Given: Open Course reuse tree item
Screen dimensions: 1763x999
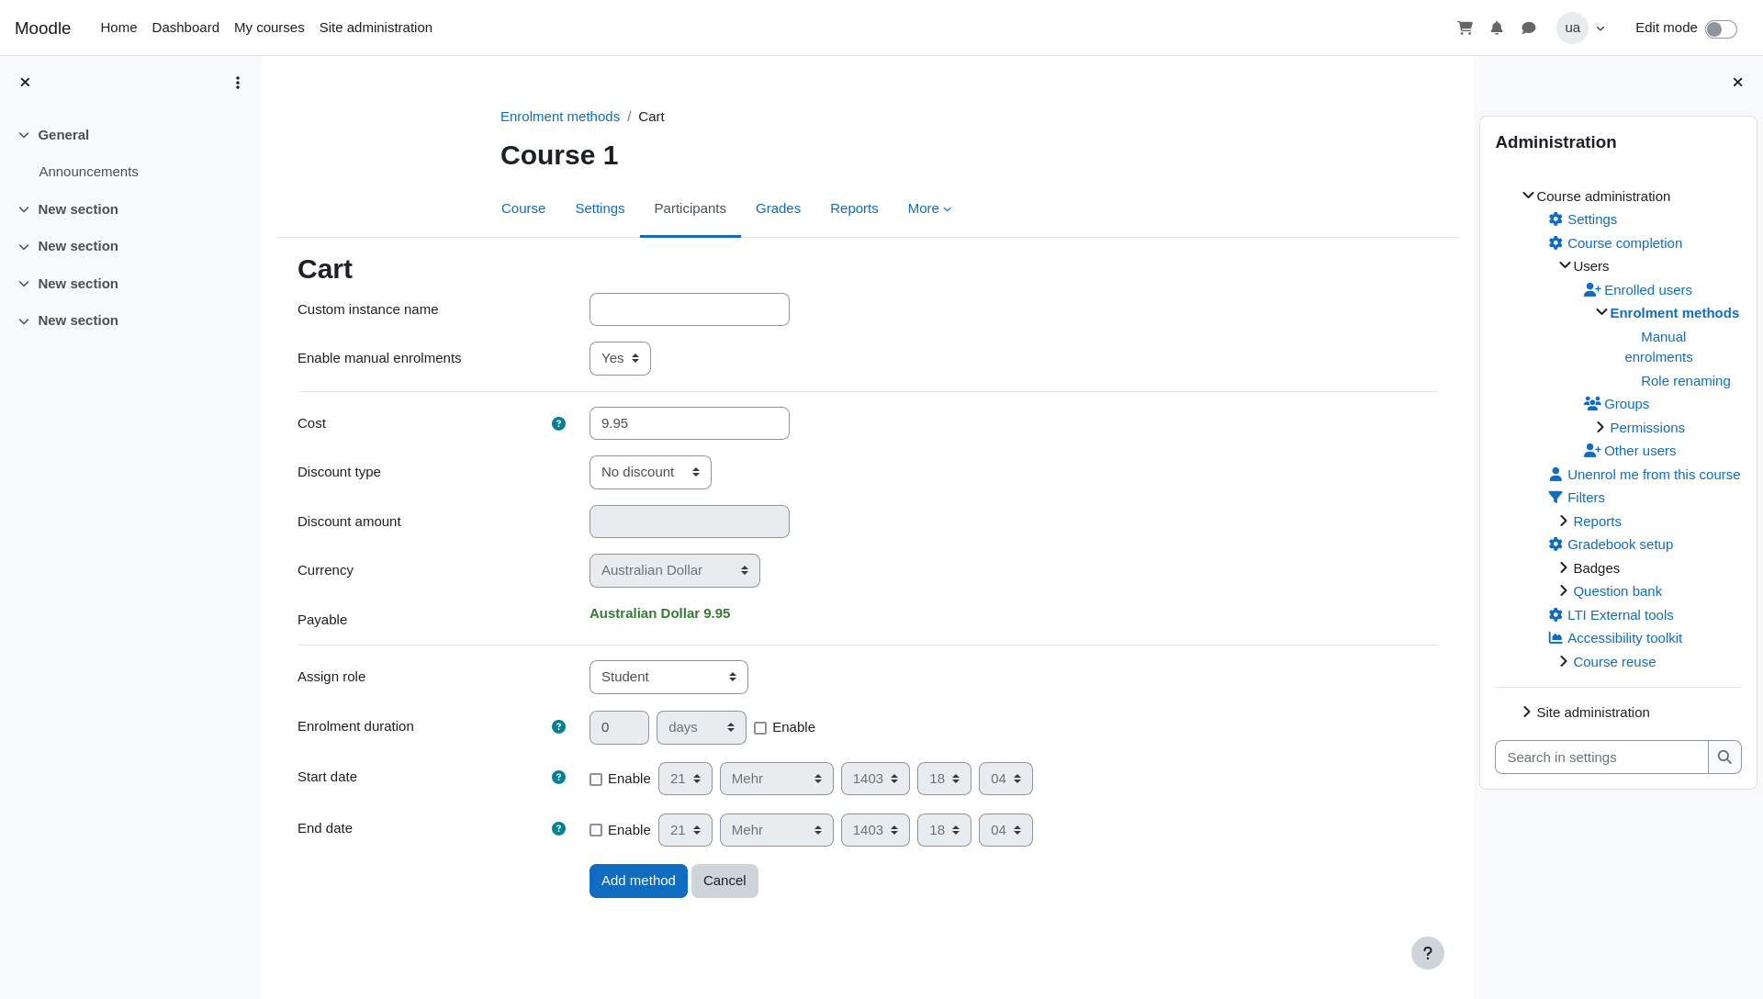Looking at the screenshot, I should (1614, 662).
